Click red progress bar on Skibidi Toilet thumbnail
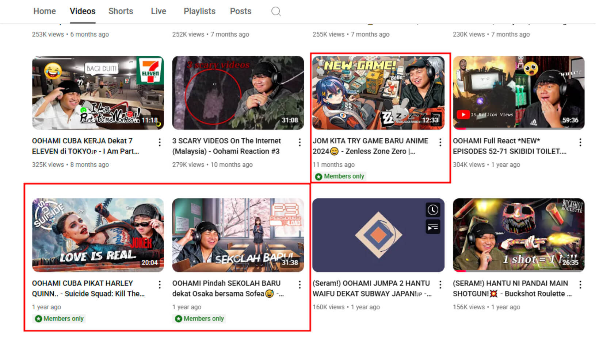This screenshot has width=599, height=337. pyautogui.click(x=459, y=129)
